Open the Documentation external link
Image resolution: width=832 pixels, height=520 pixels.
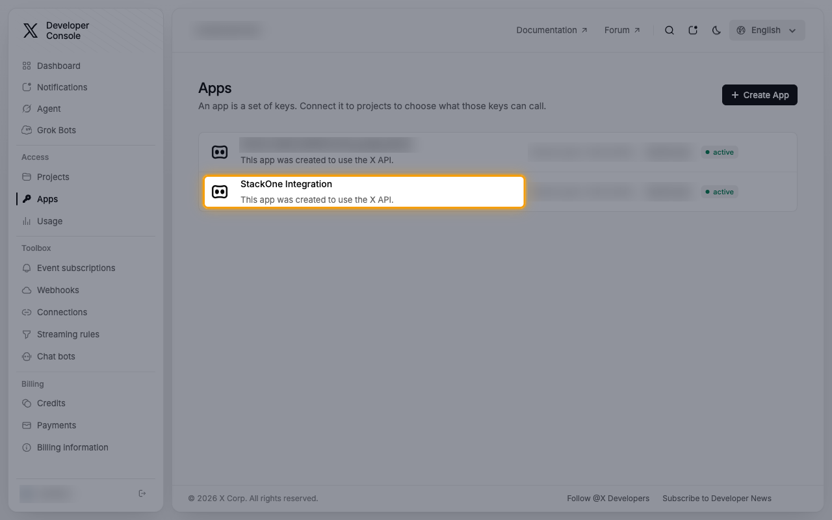coord(552,30)
